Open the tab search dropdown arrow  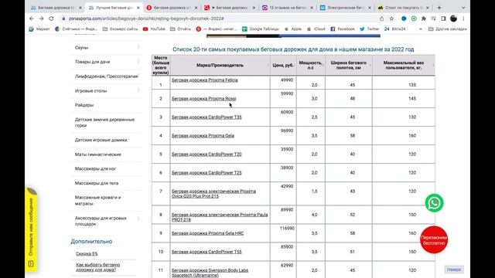pos(463,8)
